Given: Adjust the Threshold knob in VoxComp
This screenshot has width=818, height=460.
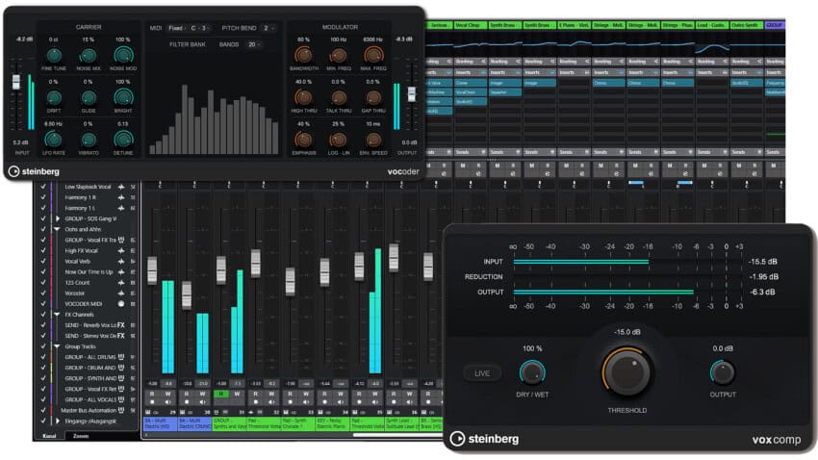Looking at the screenshot, I should [626, 371].
